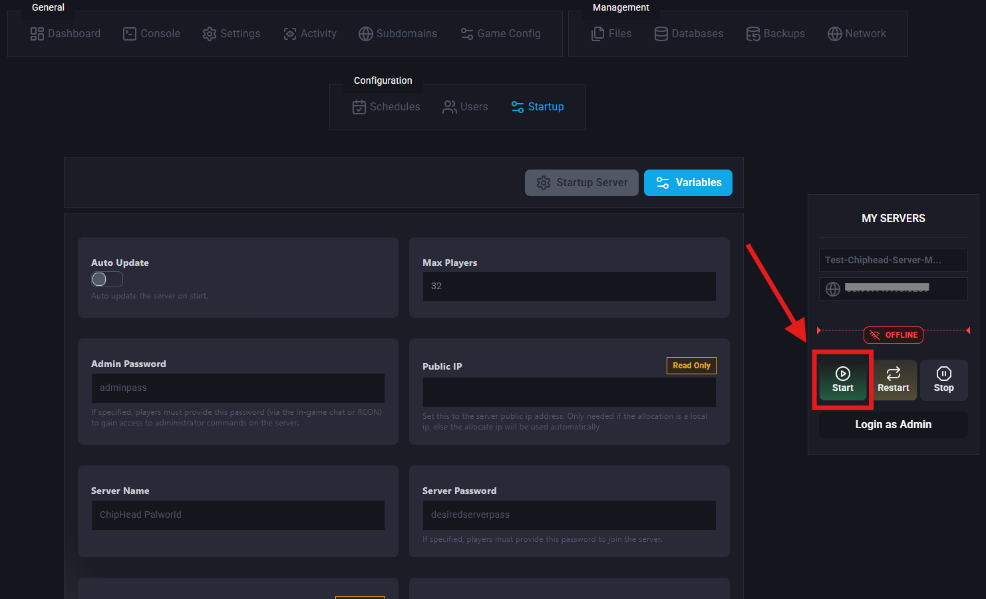Click the Admin Password input field

point(238,388)
